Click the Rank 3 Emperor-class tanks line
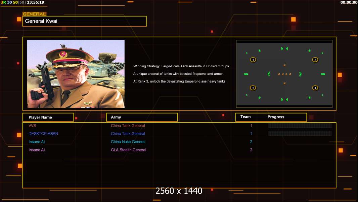358x202 pixels. [180, 81]
